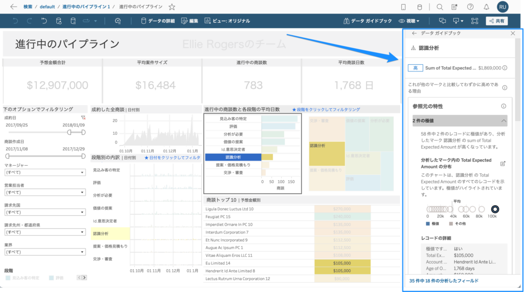Open the notifications bell
The height and width of the screenshot is (292, 531).
point(486,7)
